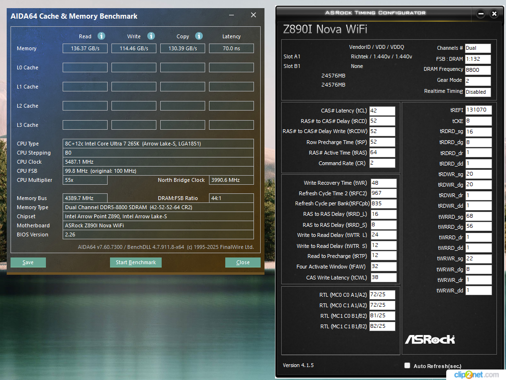Viewport: 506px width, 380px height.
Task: Click the Write info icon in AIDA64
Action: click(151, 36)
